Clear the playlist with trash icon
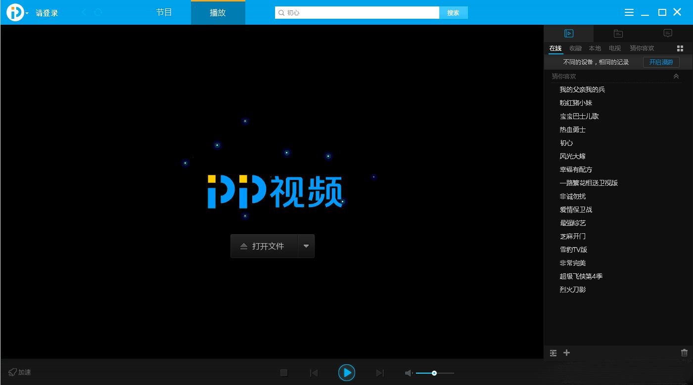 point(684,353)
